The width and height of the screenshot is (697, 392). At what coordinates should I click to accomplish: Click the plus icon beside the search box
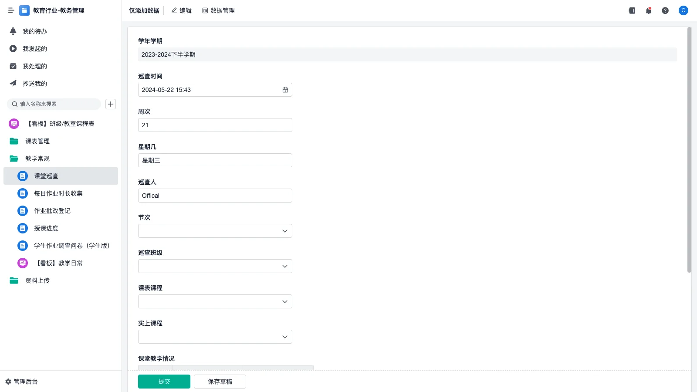tap(110, 104)
